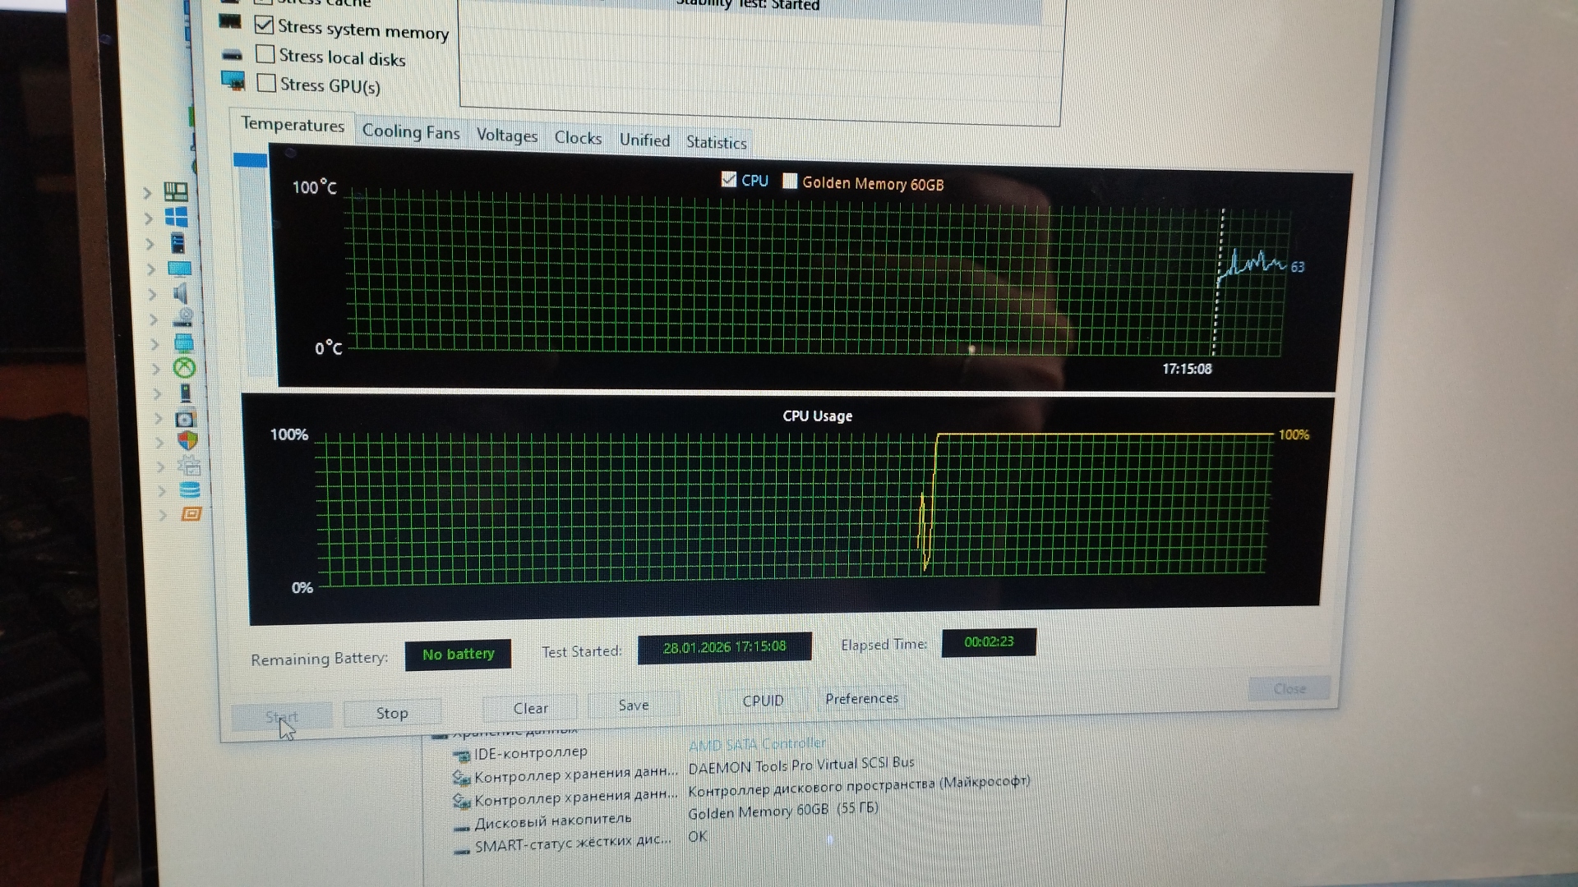Click the Multimedia speaker icon
This screenshot has height=887, width=1578.
[x=180, y=293]
